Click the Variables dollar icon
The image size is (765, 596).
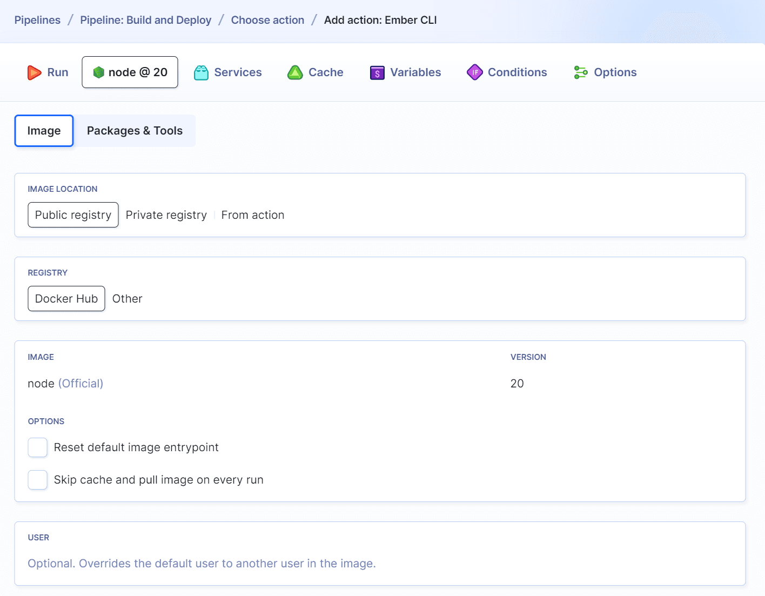(377, 72)
